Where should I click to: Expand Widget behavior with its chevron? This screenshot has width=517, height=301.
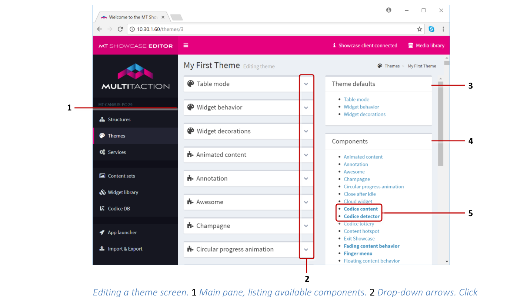pyautogui.click(x=306, y=107)
